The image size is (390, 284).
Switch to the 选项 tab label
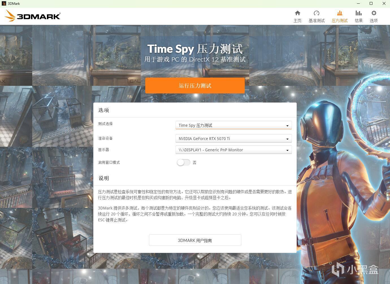tap(374, 21)
